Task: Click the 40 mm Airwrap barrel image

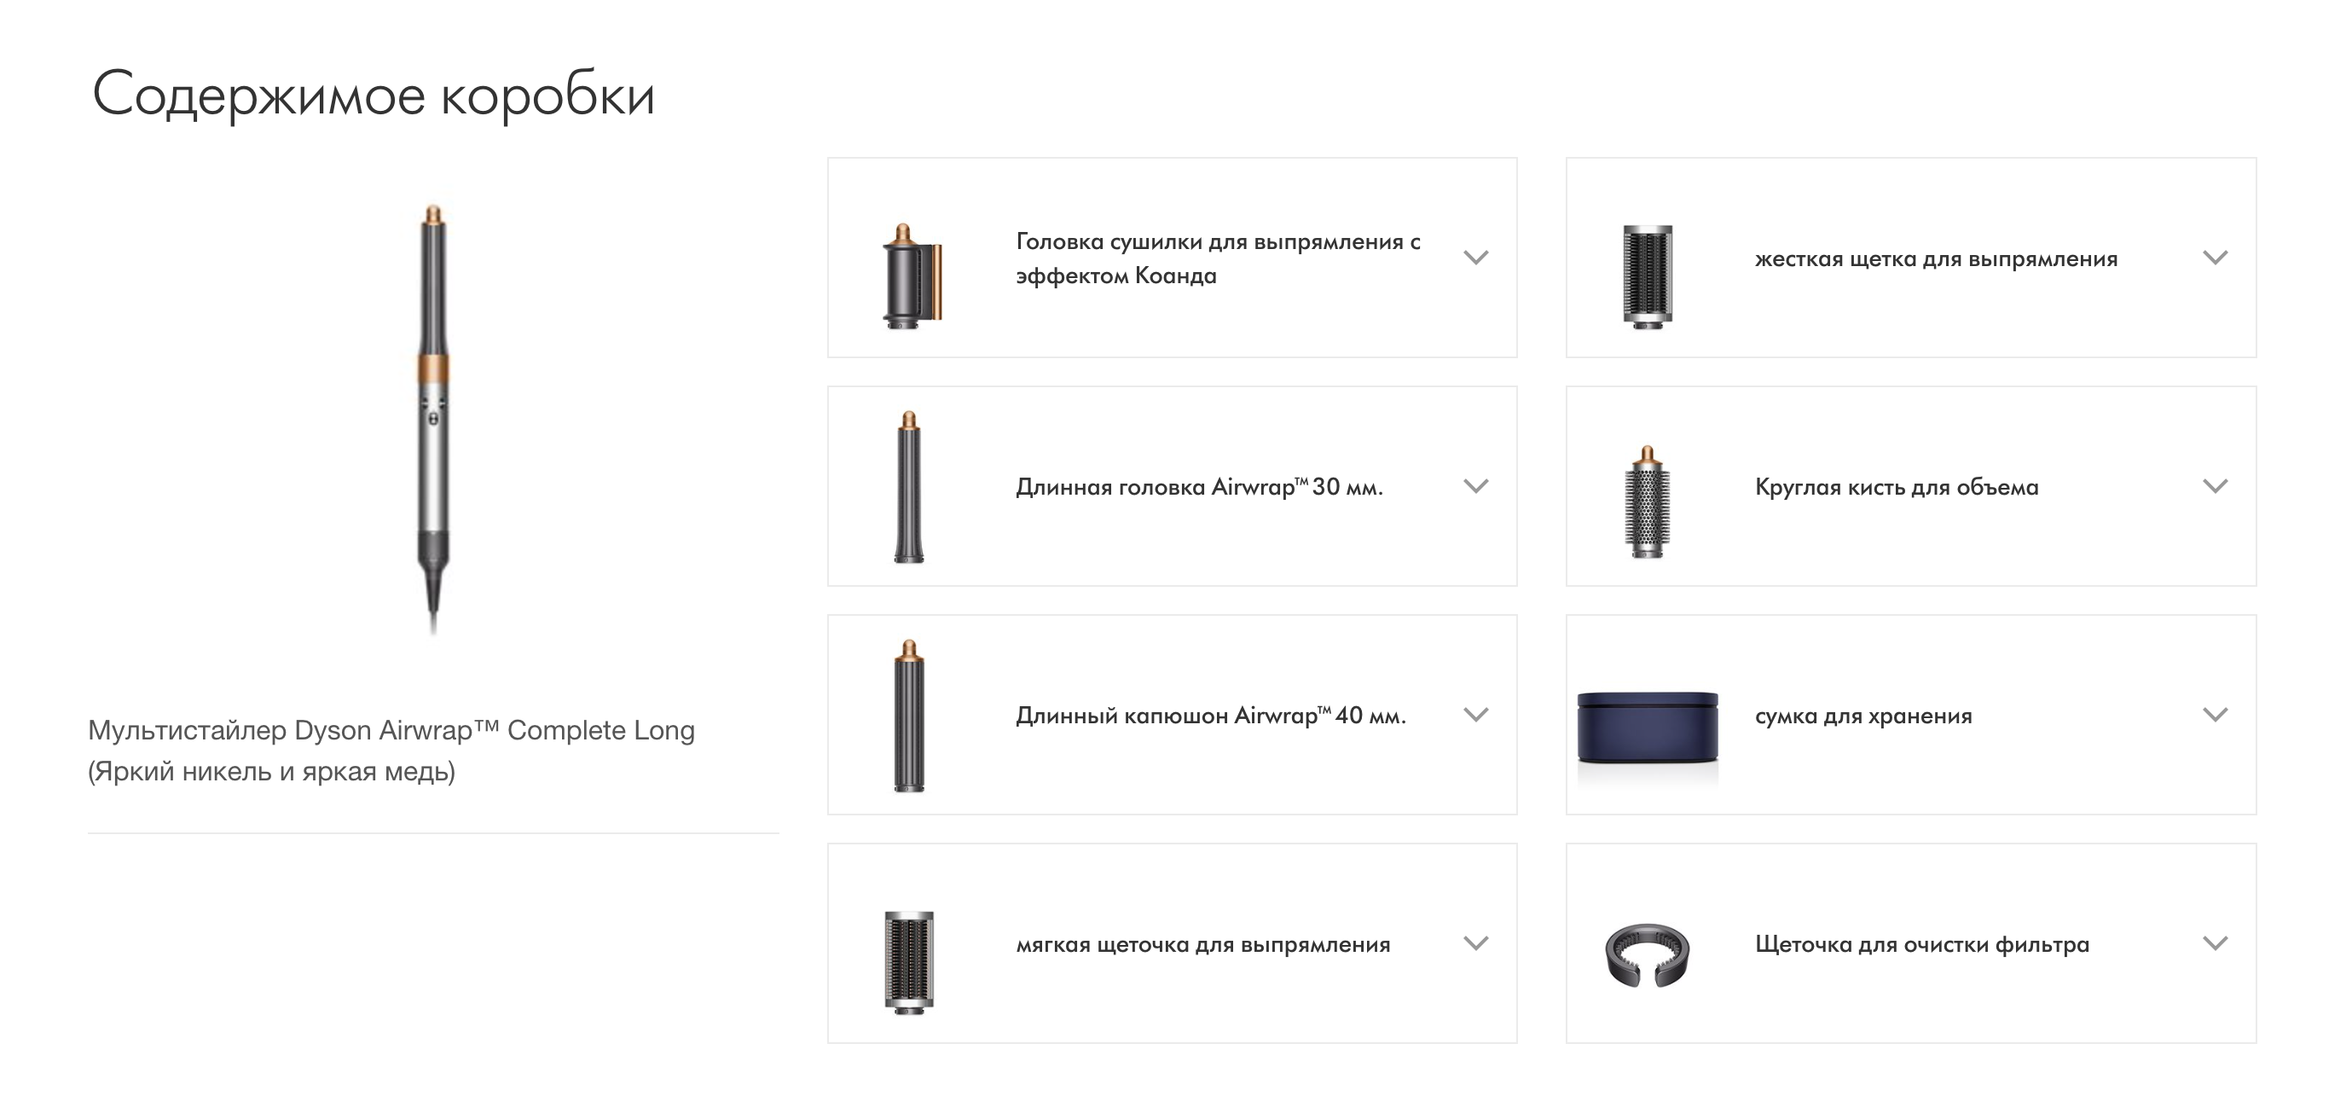Action: click(908, 716)
